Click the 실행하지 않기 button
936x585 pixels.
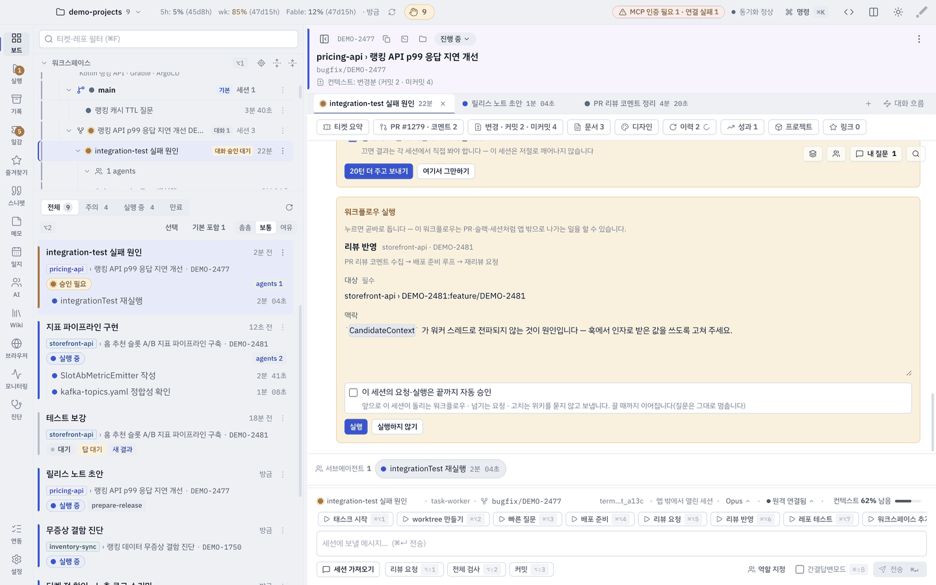(397, 426)
